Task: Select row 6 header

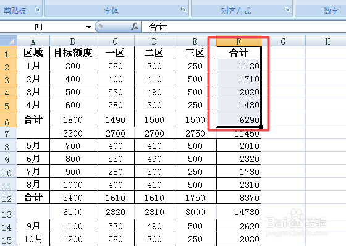Action: coord(9,119)
